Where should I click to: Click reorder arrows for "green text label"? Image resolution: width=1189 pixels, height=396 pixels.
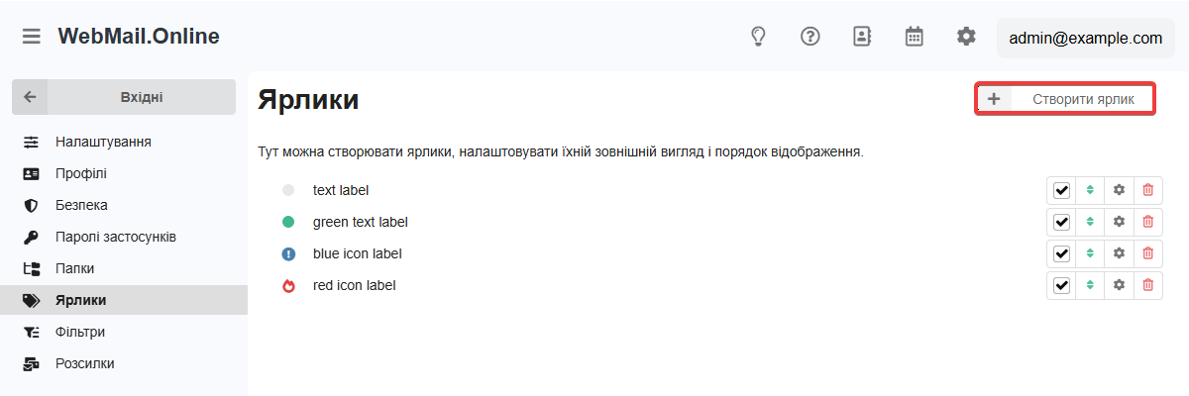pyautogui.click(x=1090, y=222)
